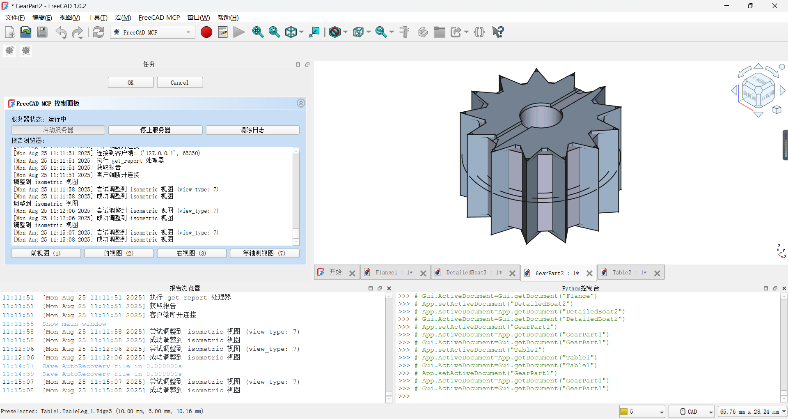788x419 pixels.
Task: Open the 编辑(E) menu
Action: [42, 18]
